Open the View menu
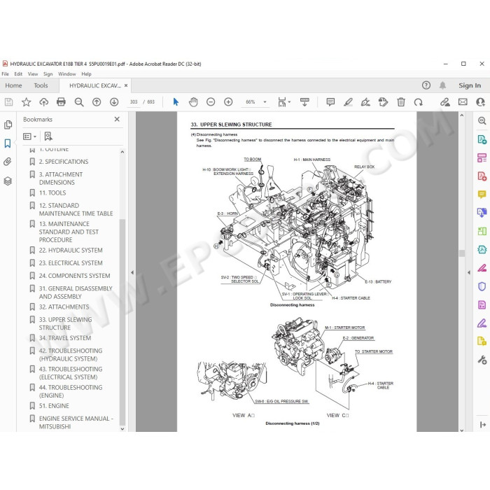The image size is (490, 490). coord(32,74)
